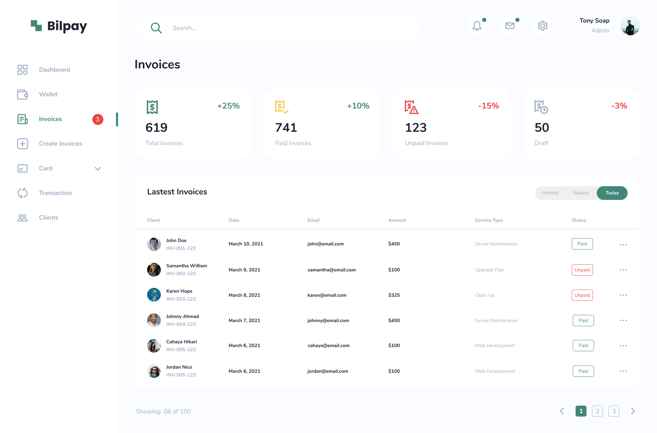This screenshot has width=657, height=433.
Task: Click the Transaction cycle icon
Action: coord(23,193)
